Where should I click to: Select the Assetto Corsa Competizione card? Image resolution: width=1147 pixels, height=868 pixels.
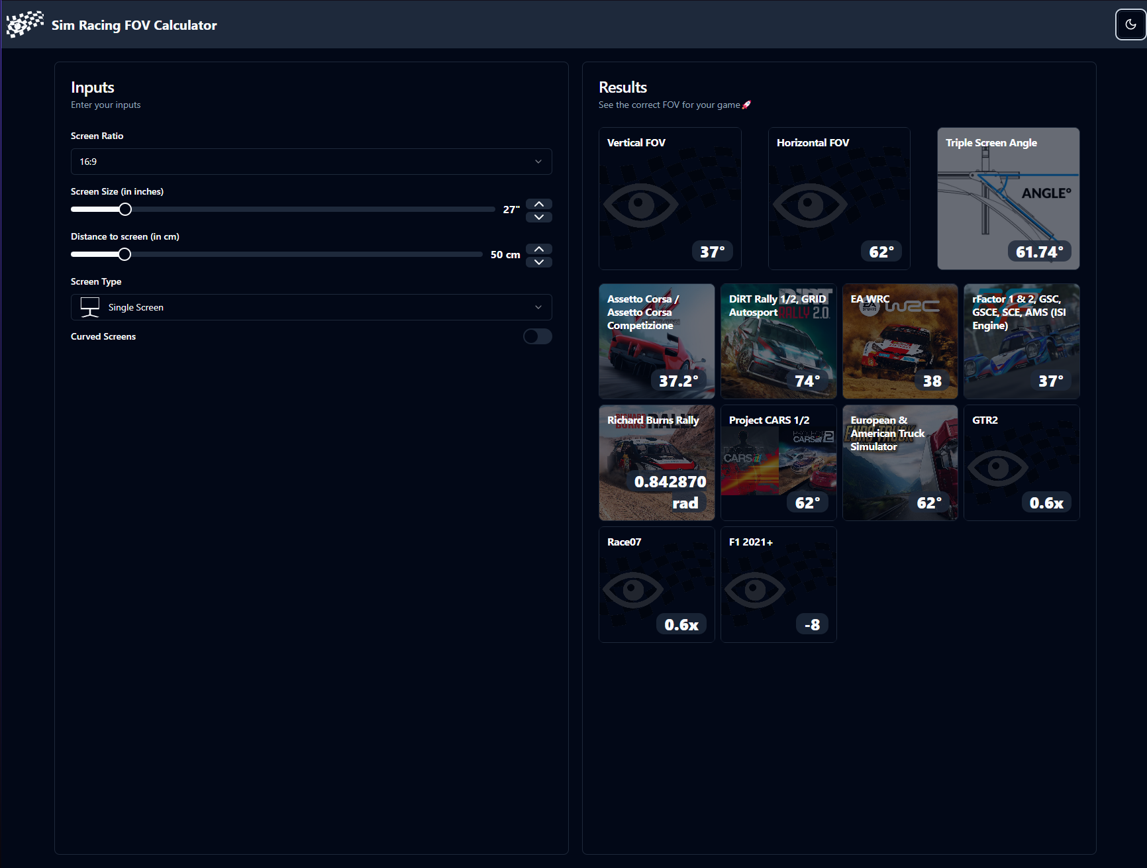coord(657,342)
